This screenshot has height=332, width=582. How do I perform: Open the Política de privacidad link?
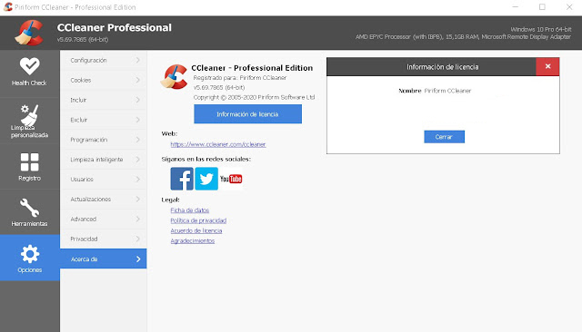pos(198,220)
